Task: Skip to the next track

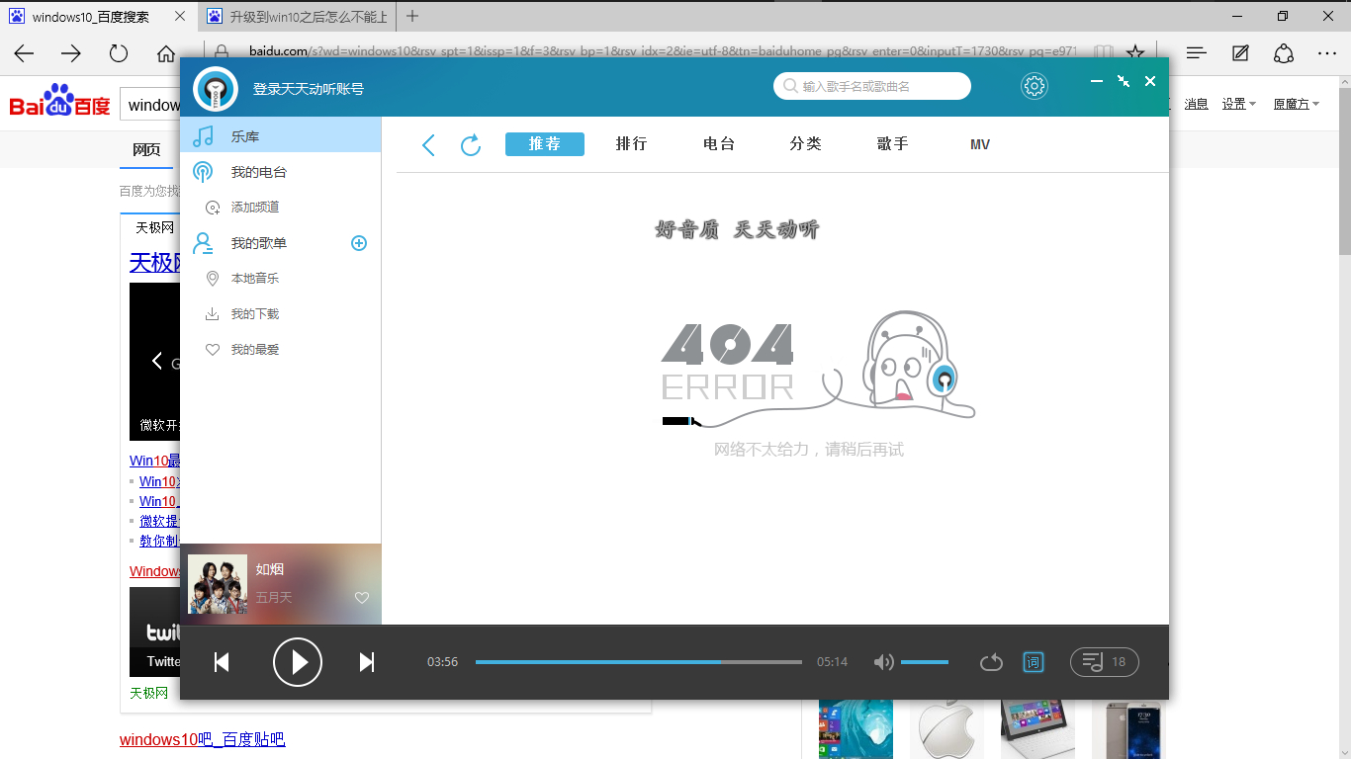Action: (367, 662)
